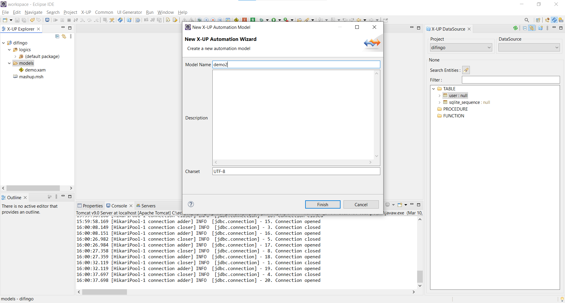Open the Project dropdown showing difingo
This screenshot has width=565, height=303.
pyautogui.click(x=461, y=48)
